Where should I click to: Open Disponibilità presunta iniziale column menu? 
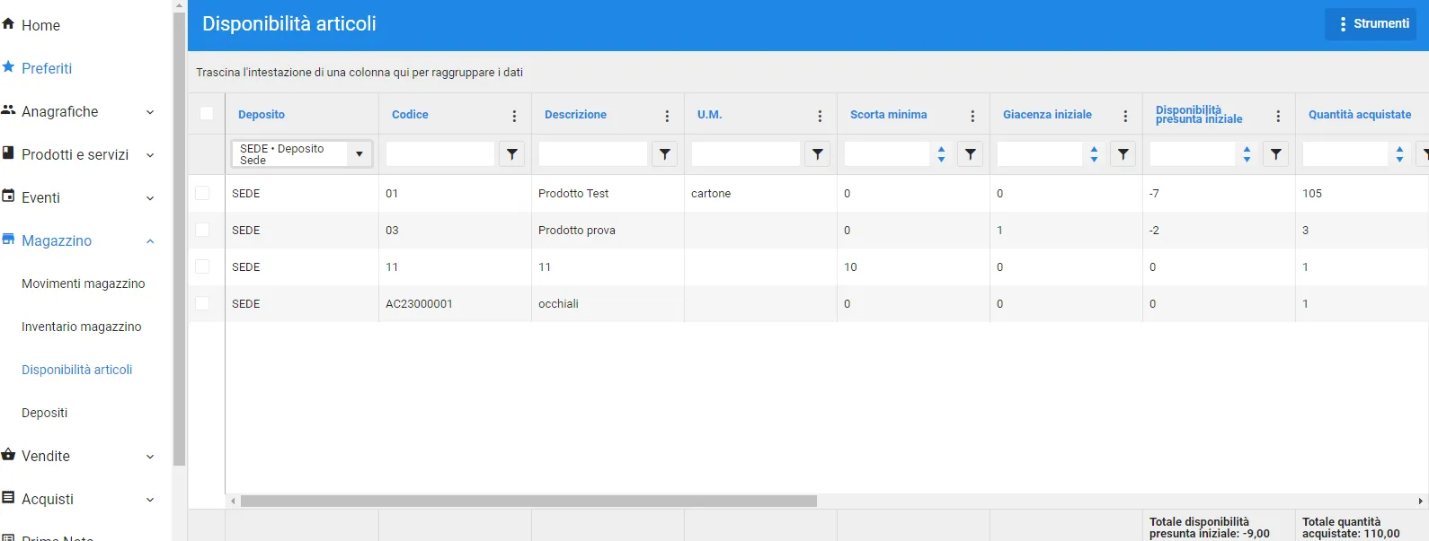pos(1278,116)
